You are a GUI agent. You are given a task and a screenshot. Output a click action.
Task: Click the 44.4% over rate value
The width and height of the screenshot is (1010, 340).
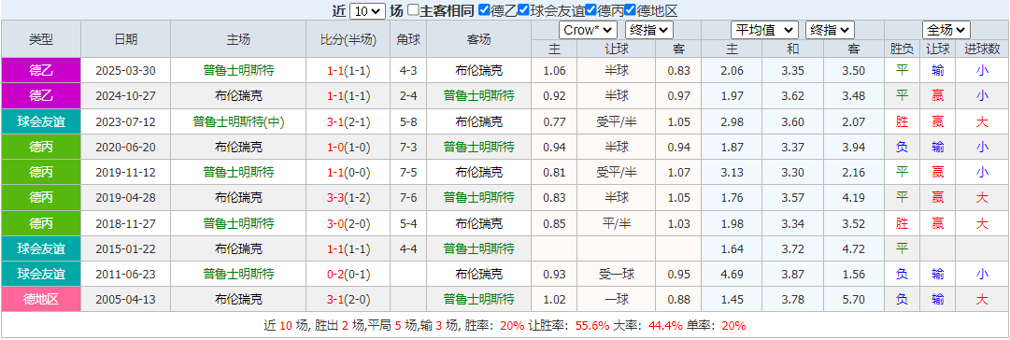pyautogui.click(x=665, y=326)
